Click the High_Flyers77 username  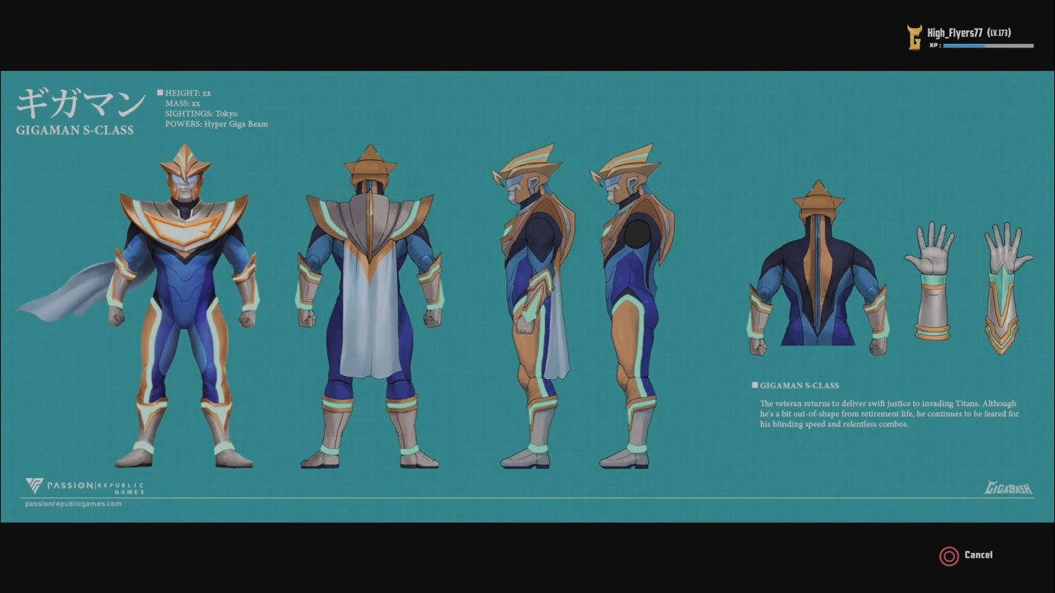[x=955, y=33]
